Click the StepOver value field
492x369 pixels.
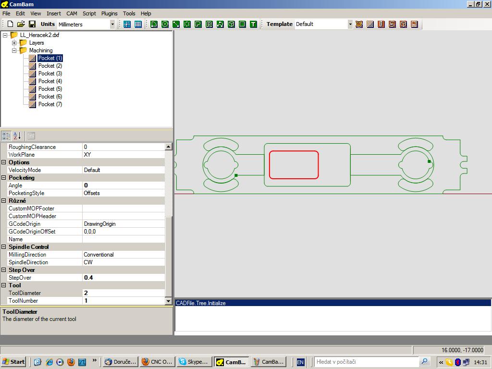123,278
